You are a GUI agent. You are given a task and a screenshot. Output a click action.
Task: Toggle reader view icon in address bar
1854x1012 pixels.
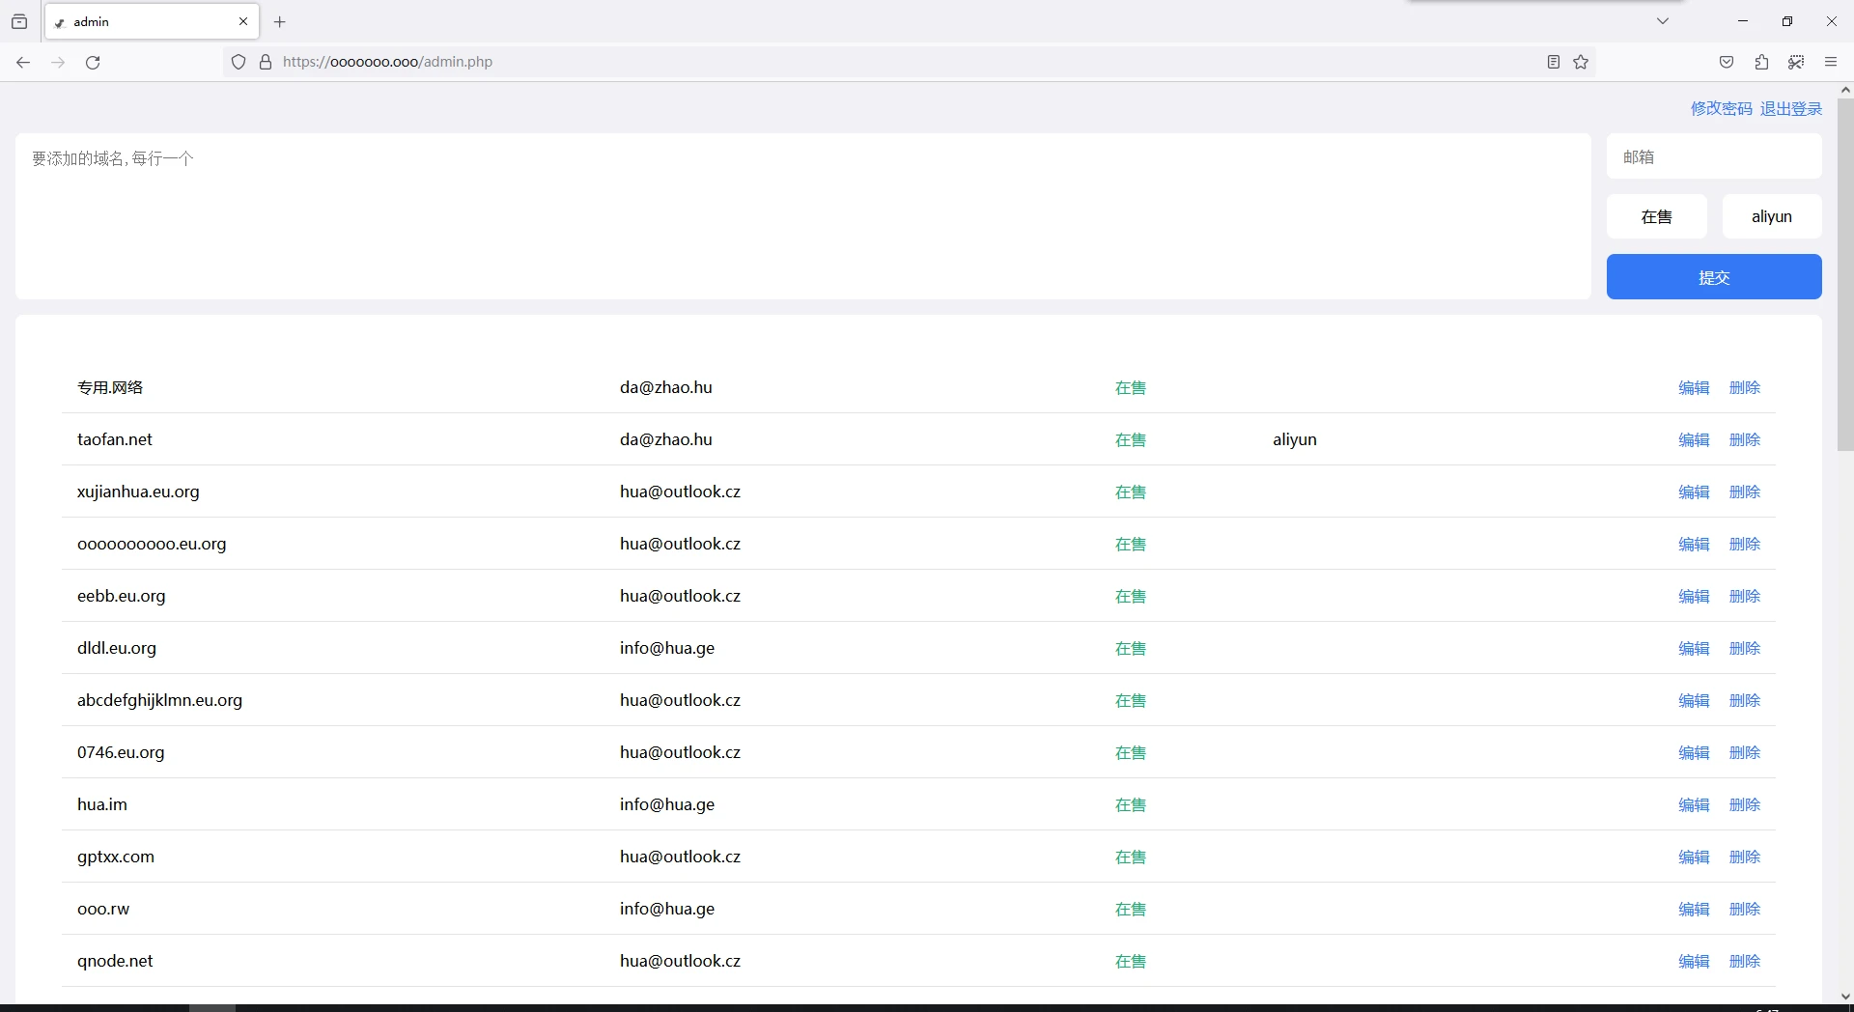click(x=1554, y=63)
